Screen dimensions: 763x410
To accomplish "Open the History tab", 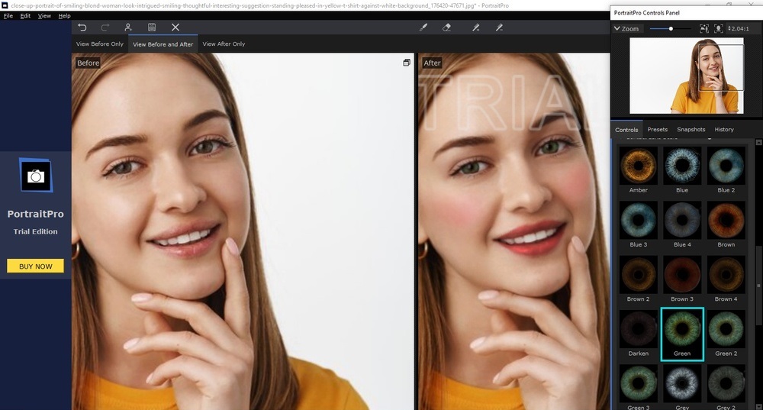I will 724,130.
